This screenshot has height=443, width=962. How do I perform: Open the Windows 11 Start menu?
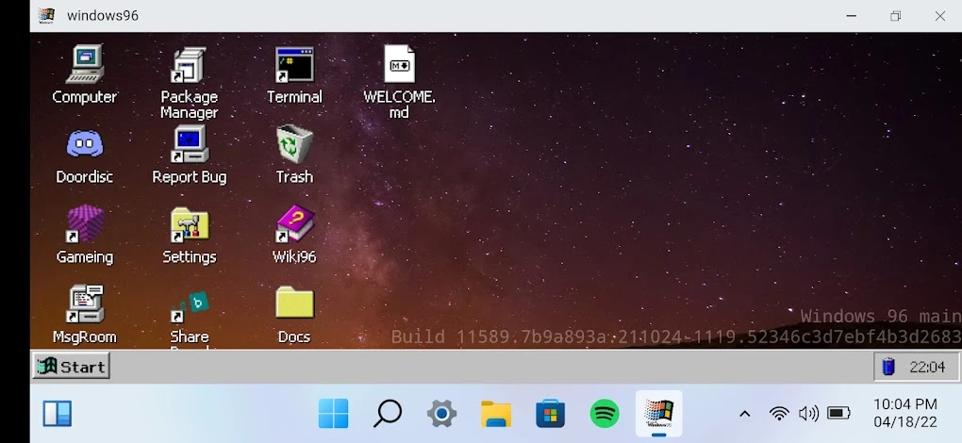(333, 414)
